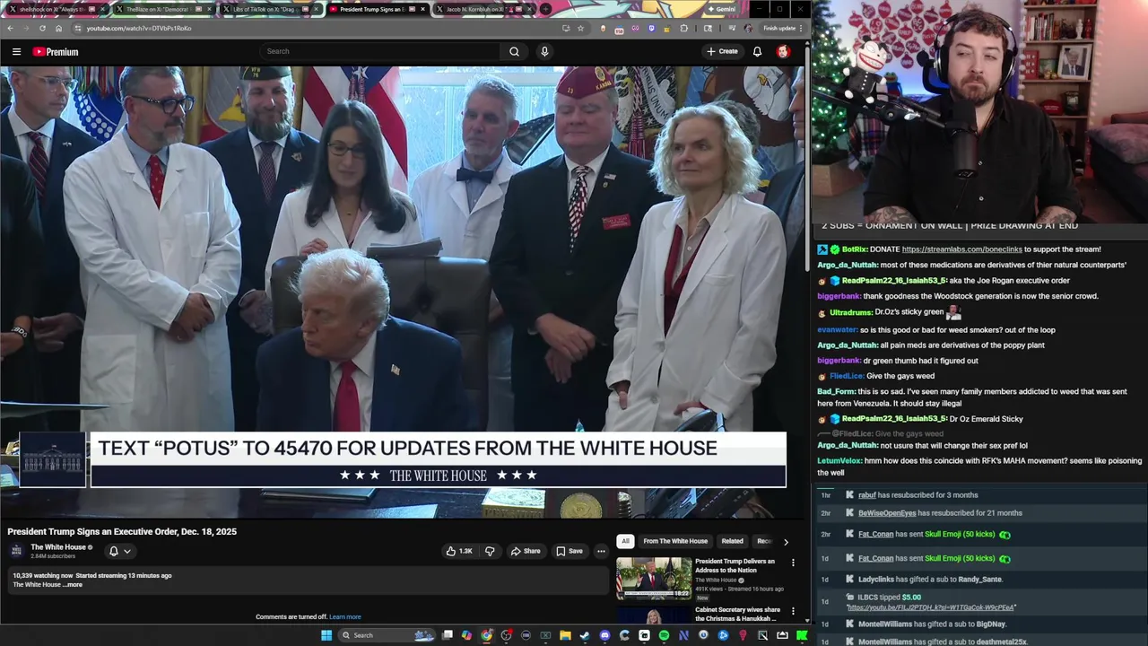
Task: Bookmark this page with the star icon
Action: click(x=580, y=28)
